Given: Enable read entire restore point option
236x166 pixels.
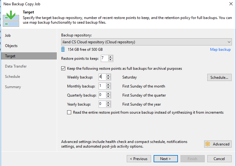Looking at the screenshot, I should coord(69,112).
